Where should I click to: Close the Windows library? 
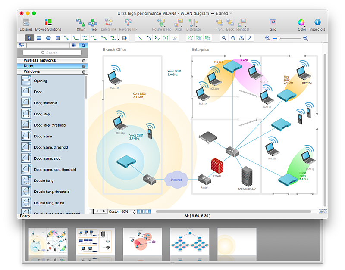(x=84, y=72)
